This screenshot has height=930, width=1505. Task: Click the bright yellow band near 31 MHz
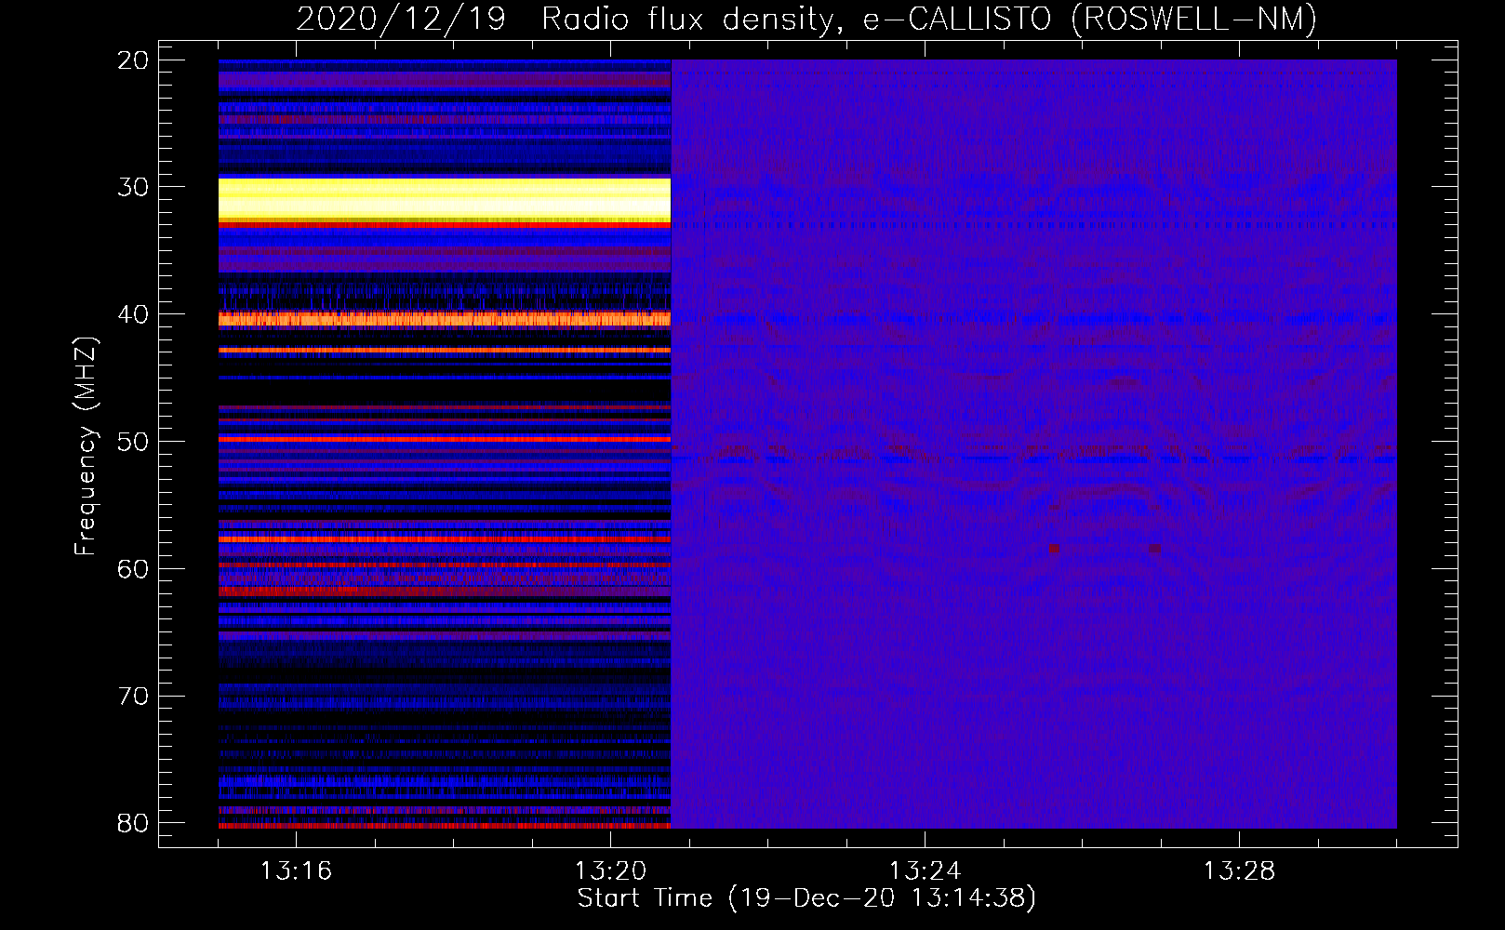pos(445,199)
